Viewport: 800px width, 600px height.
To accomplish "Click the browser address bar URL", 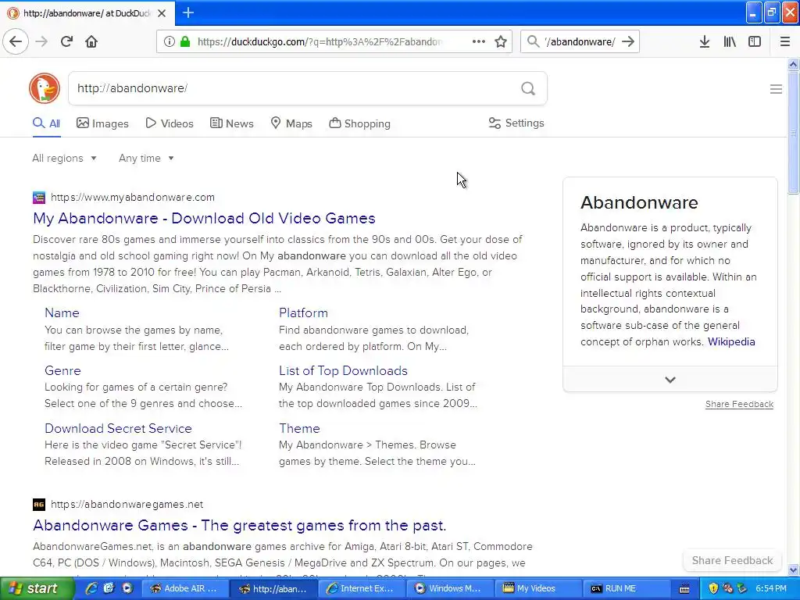I will click(320, 42).
